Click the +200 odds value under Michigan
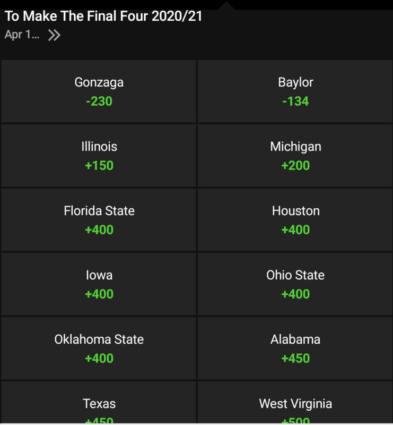The width and height of the screenshot is (393, 425). click(x=295, y=165)
